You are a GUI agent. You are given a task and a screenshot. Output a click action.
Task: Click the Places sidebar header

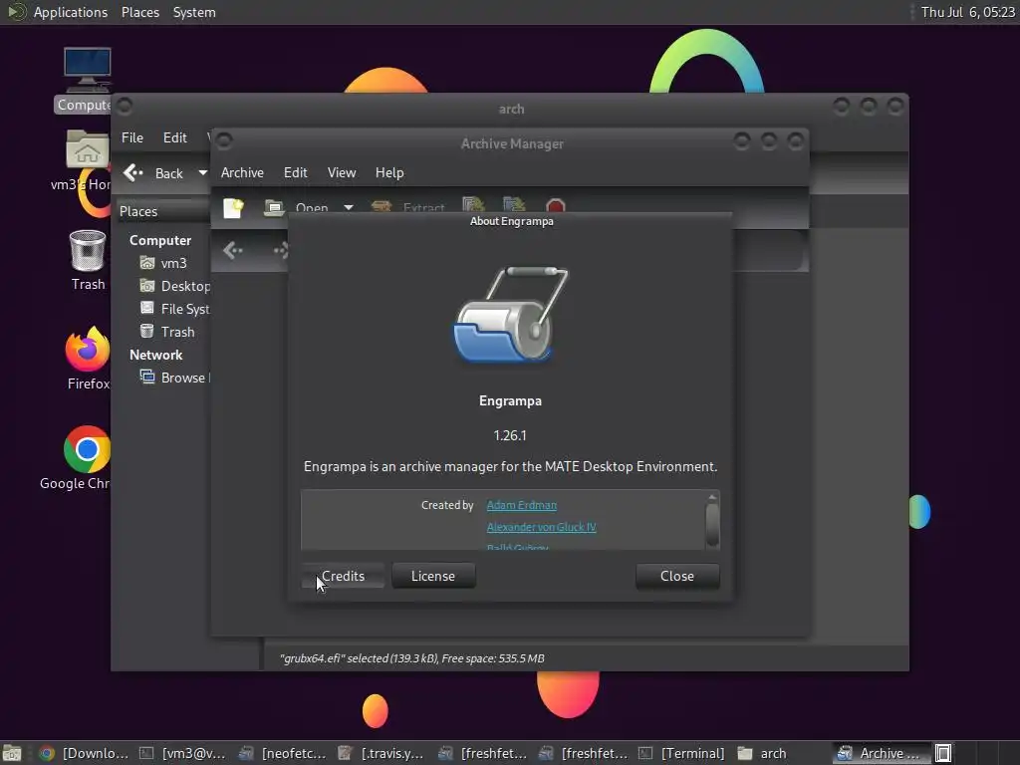137,211
